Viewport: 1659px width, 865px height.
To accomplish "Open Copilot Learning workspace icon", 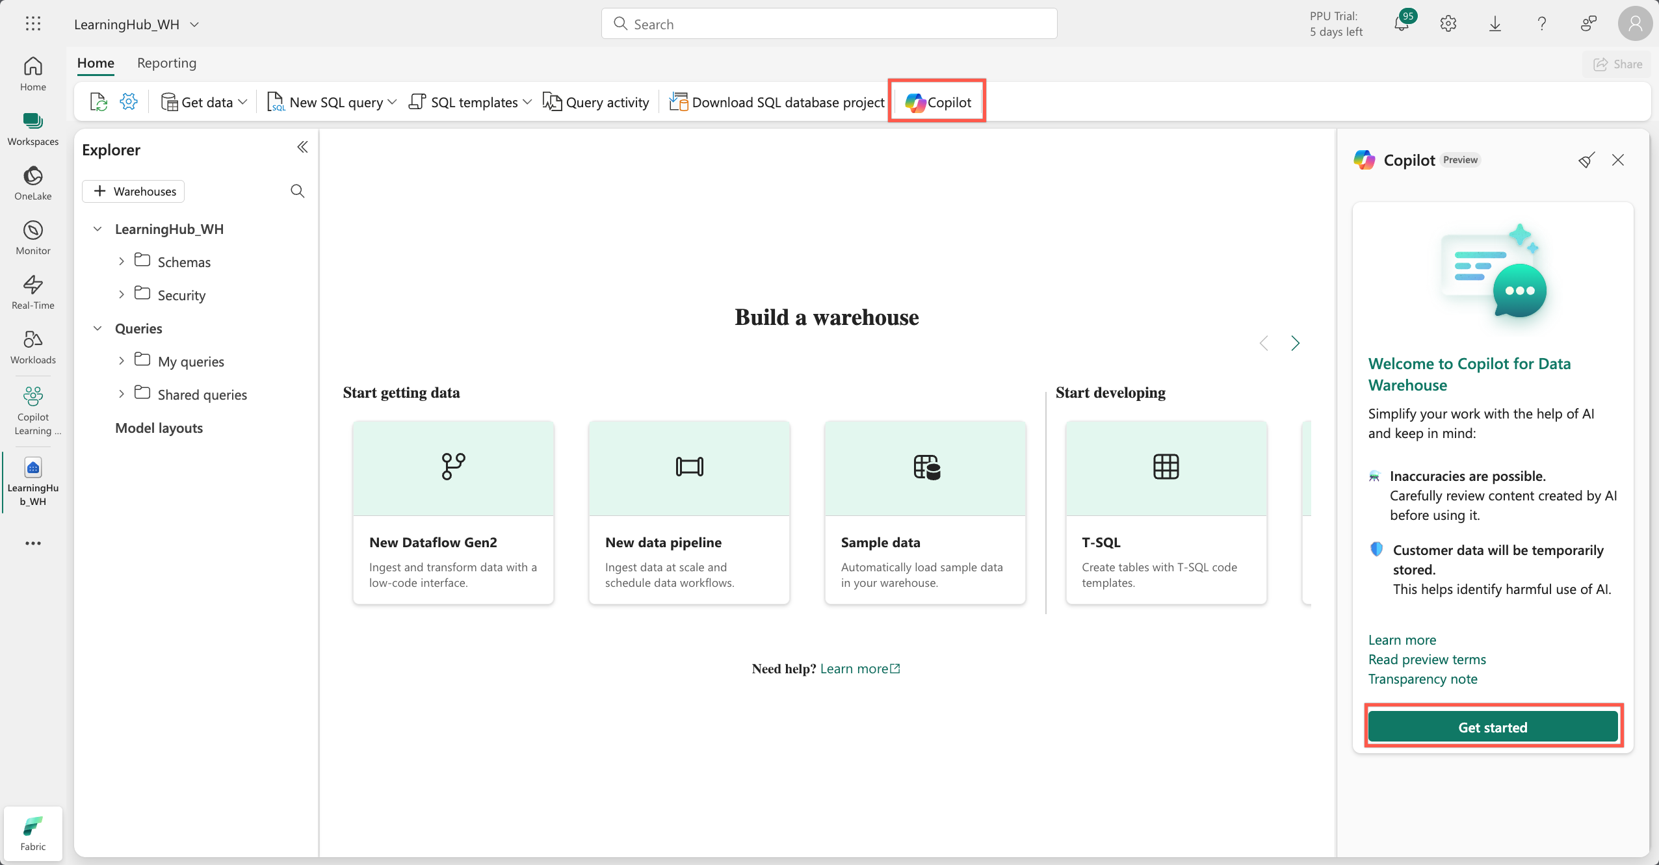I will pos(33,411).
